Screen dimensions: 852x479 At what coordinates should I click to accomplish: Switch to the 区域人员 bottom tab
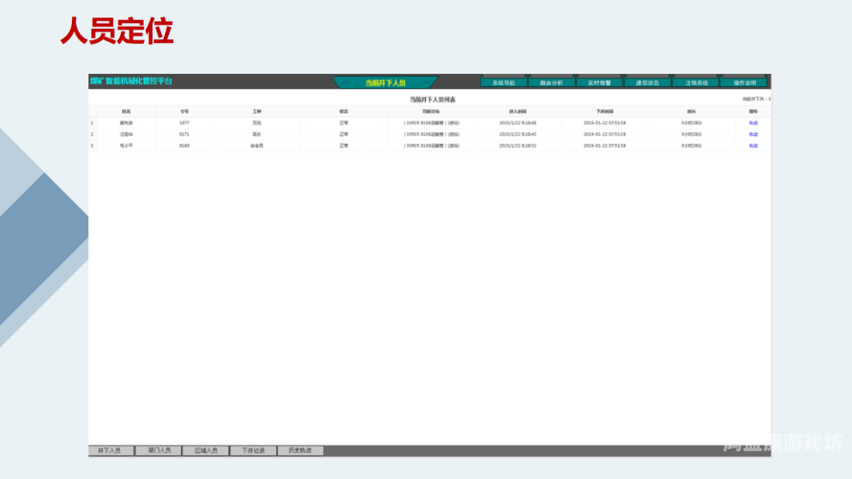coord(206,450)
